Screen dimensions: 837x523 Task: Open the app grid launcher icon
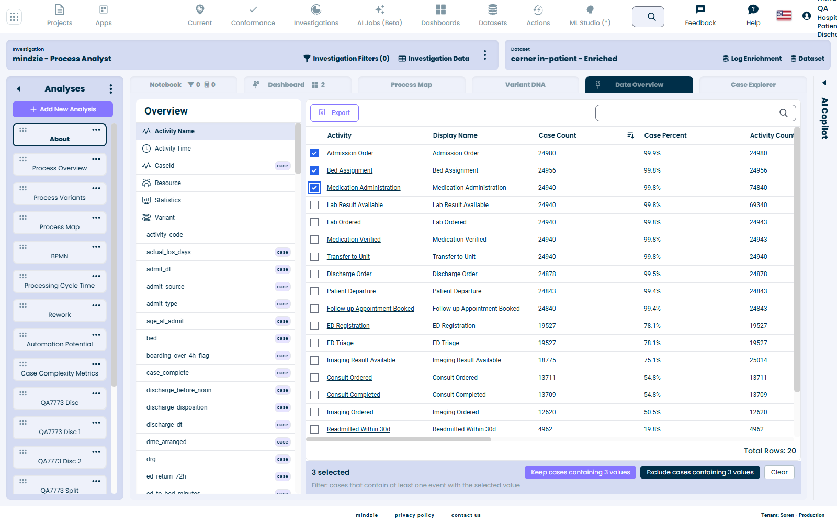[14, 17]
